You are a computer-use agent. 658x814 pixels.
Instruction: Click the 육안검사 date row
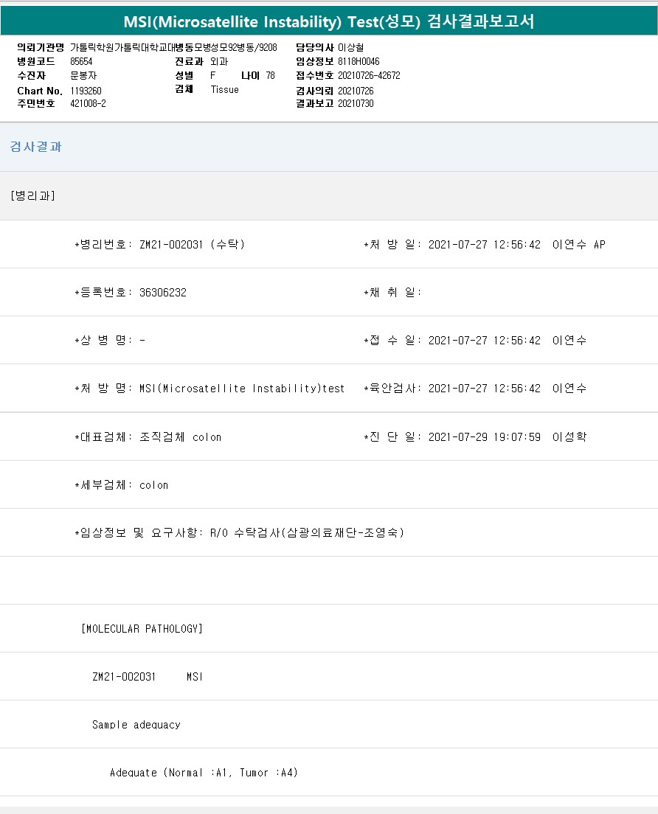(475, 389)
